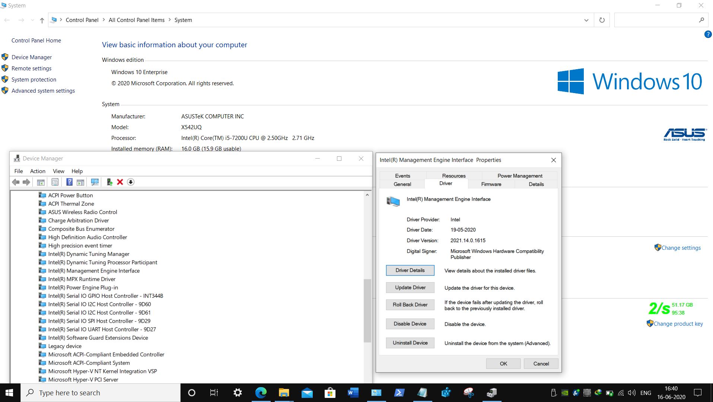713x402 pixels.
Task: Open Snipping Tool from the taskbar
Action: tap(469, 393)
